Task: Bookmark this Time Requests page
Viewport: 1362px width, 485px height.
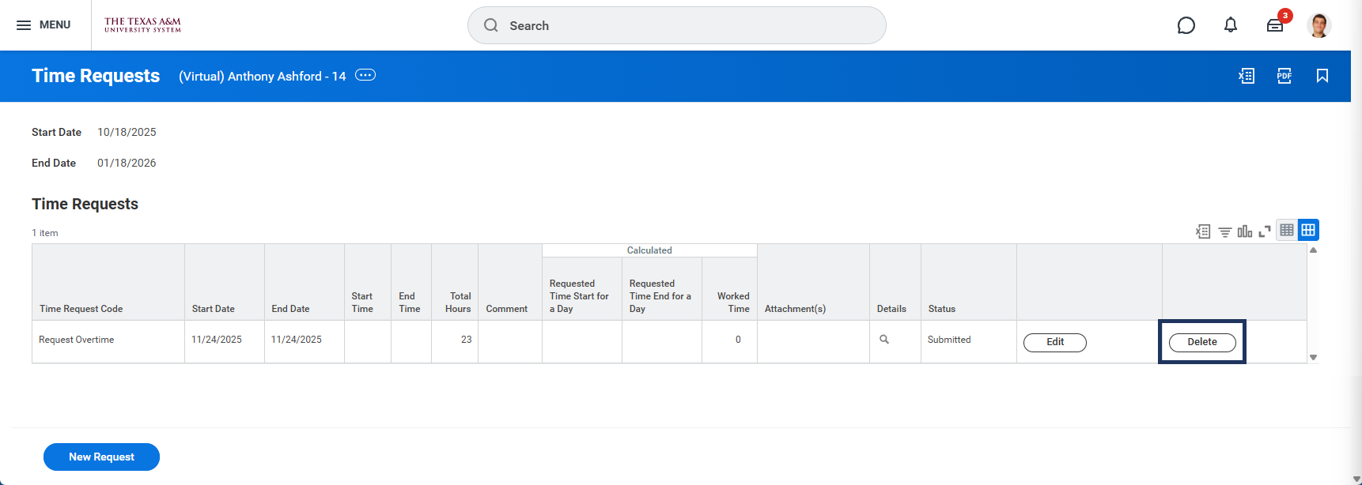Action: coord(1322,76)
